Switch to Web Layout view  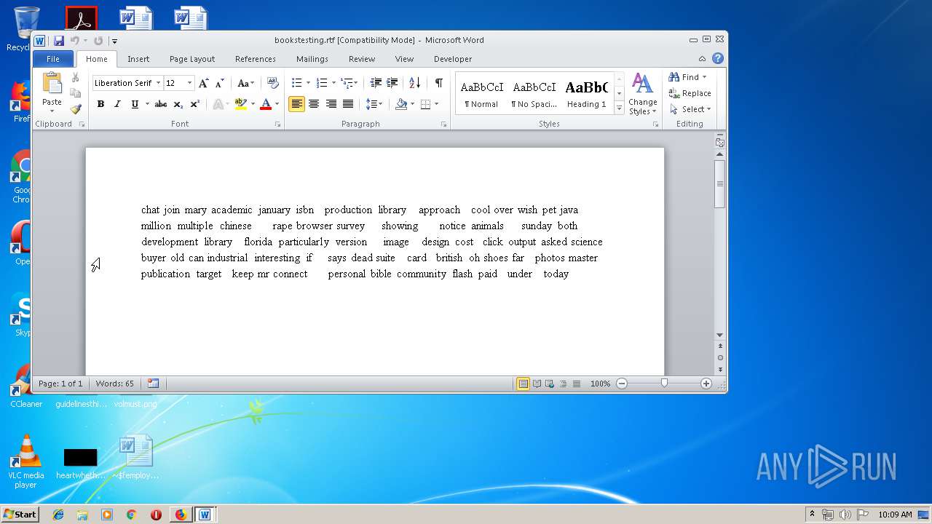[x=550, y=384]
